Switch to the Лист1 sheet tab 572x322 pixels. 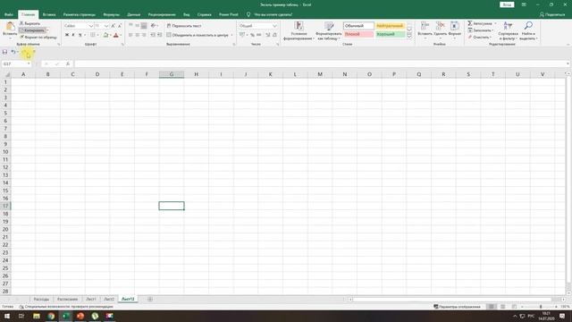[91, 299]
